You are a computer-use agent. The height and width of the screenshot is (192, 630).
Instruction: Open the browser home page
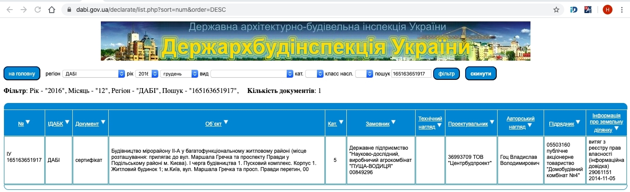pyautogui.click(x=52, y=9)
